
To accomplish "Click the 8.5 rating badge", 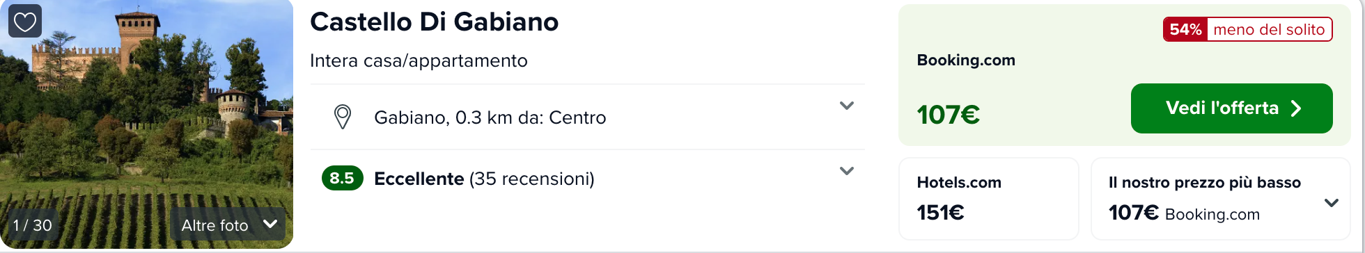I will [x=342, y=179].
